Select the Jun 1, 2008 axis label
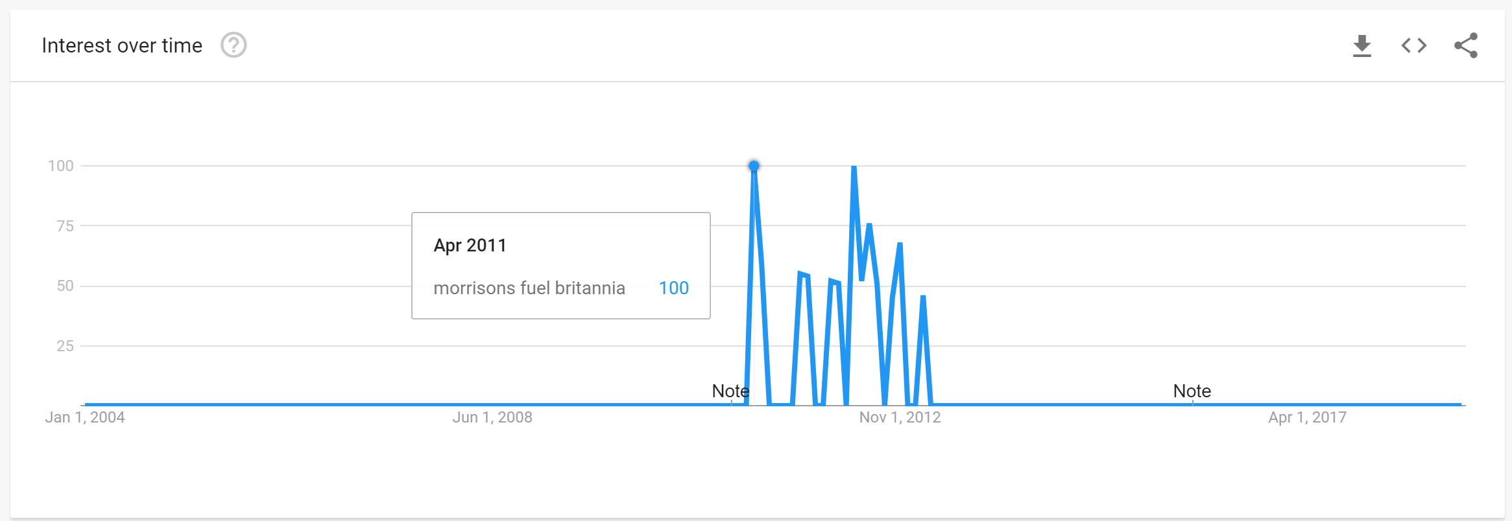The width and height of the screenshot is (1512, 521). 492,417
